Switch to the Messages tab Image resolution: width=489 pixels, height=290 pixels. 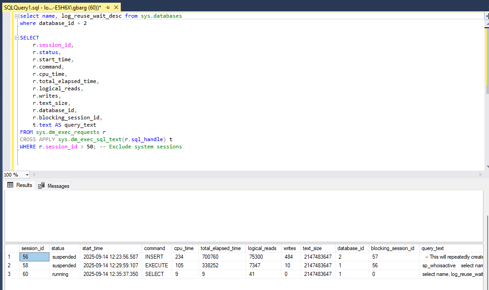[x=58, y=186]
